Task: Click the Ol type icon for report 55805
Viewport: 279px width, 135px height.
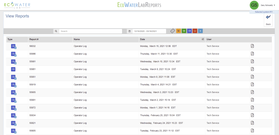Action: click(14, 131)
